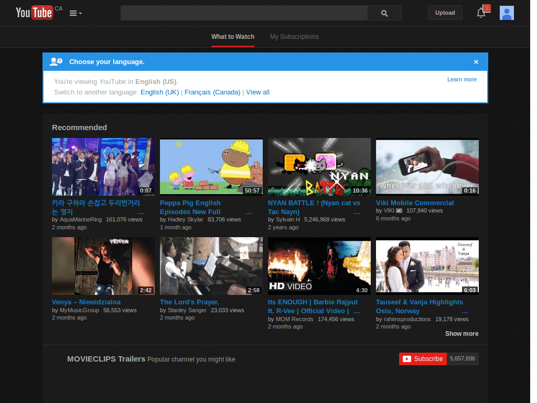
Task: Click the search magnifier button
Action: [384, 13]
